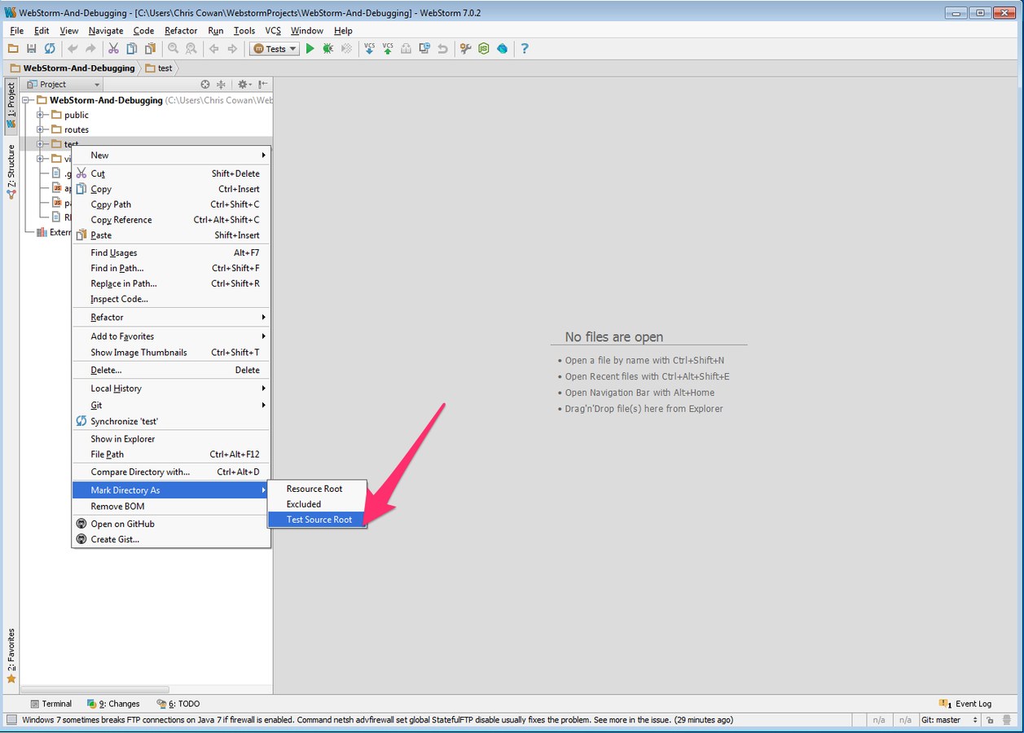Click the Forward navigation arrow
The image size is (1024, 733).
tap(232, 49)
